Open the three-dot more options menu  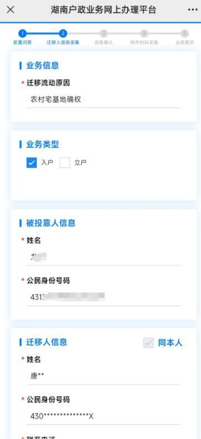pos(193,10)
